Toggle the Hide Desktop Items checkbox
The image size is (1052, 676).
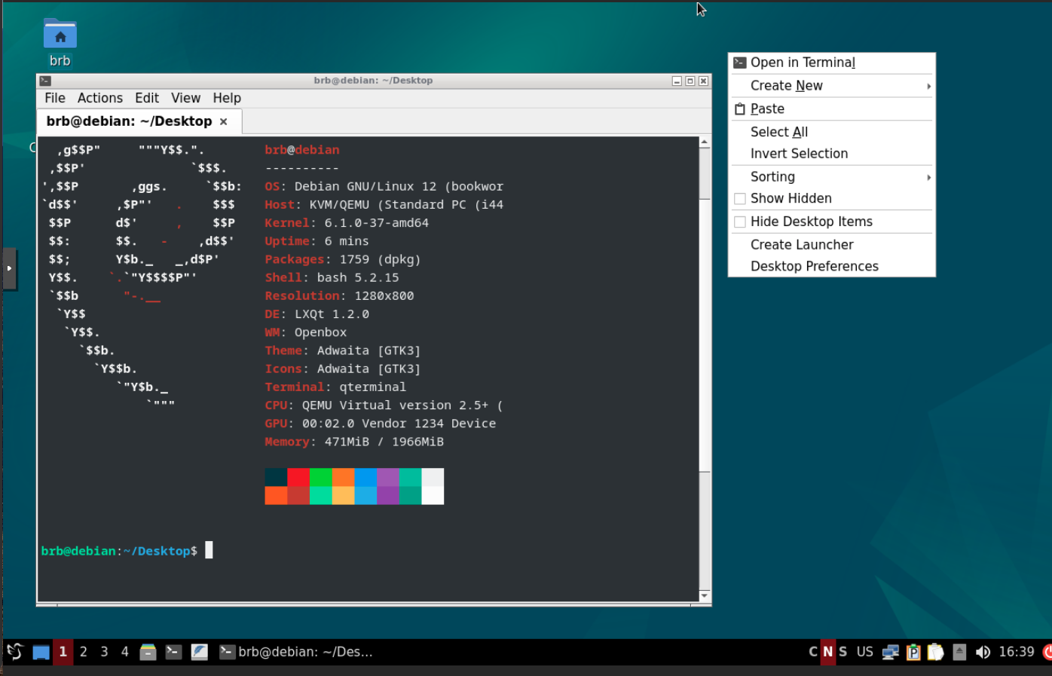pos(740,222)
